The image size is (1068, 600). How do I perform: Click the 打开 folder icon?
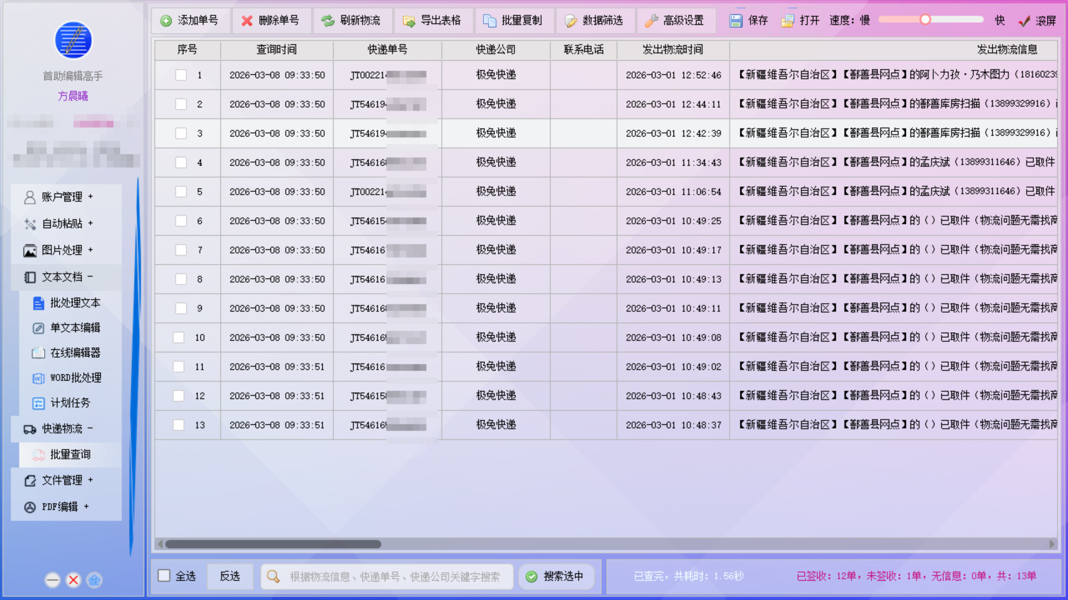tap(788, 21)
